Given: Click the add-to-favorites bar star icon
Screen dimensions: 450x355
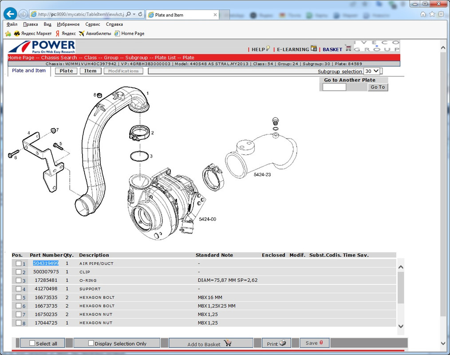Looking at the screenshot, I should click(x=8, y=34).
